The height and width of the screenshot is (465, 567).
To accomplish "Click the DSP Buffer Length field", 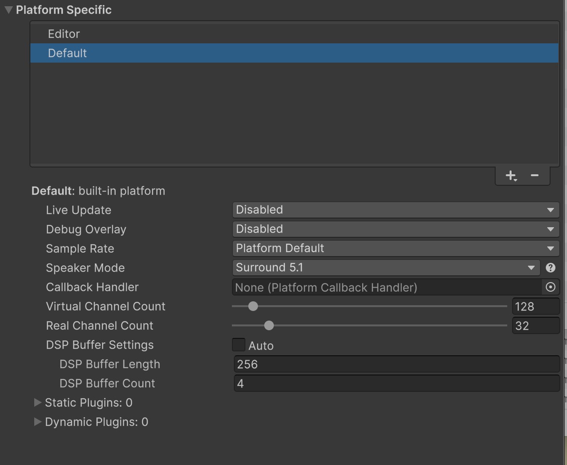I will pos(396,364).
